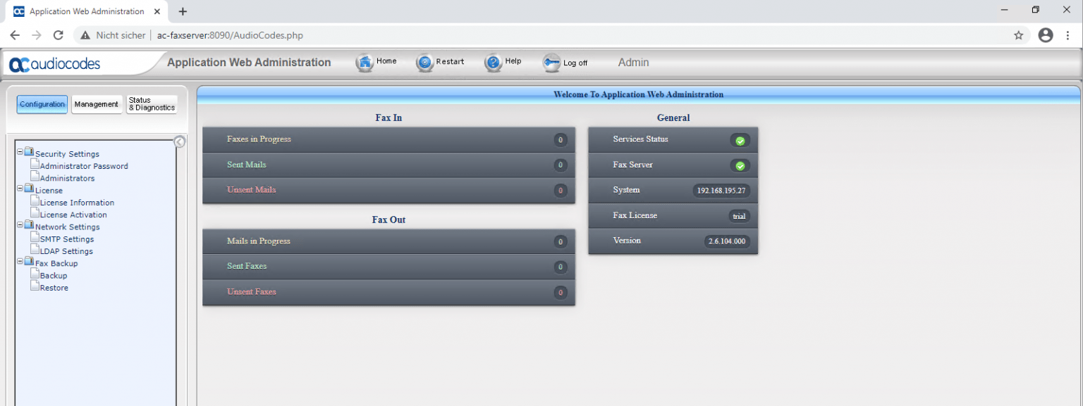This screenshot has height=406, width=1083.
Task: Open the Status & Diagnostics tab
Action: point(151,104)
